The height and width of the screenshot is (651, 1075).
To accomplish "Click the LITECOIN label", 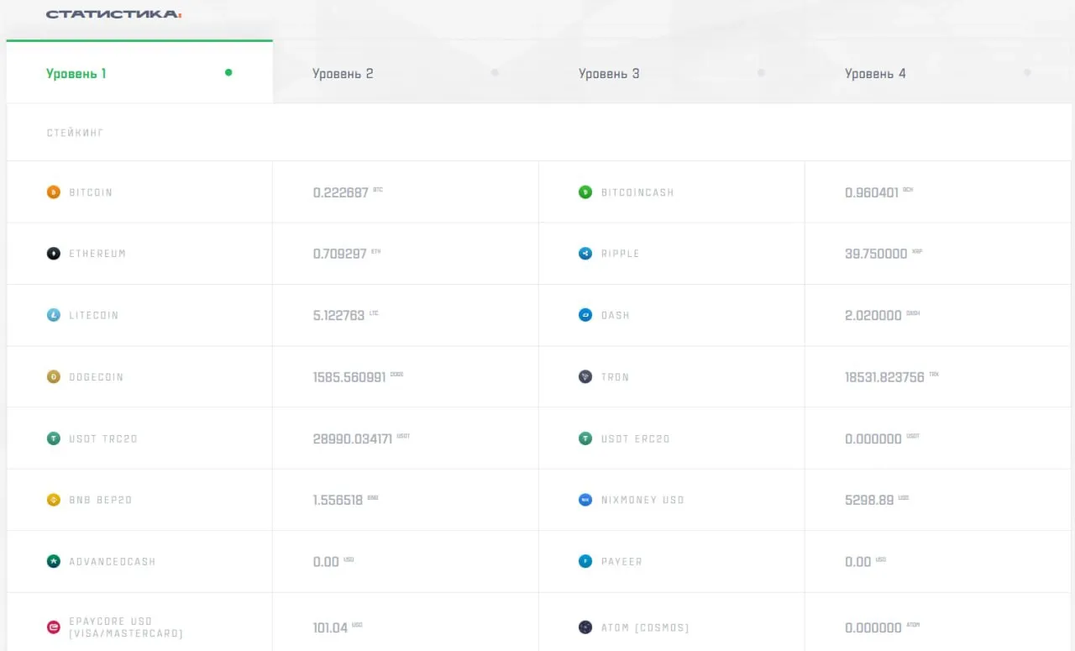I will tap(94, 315).
